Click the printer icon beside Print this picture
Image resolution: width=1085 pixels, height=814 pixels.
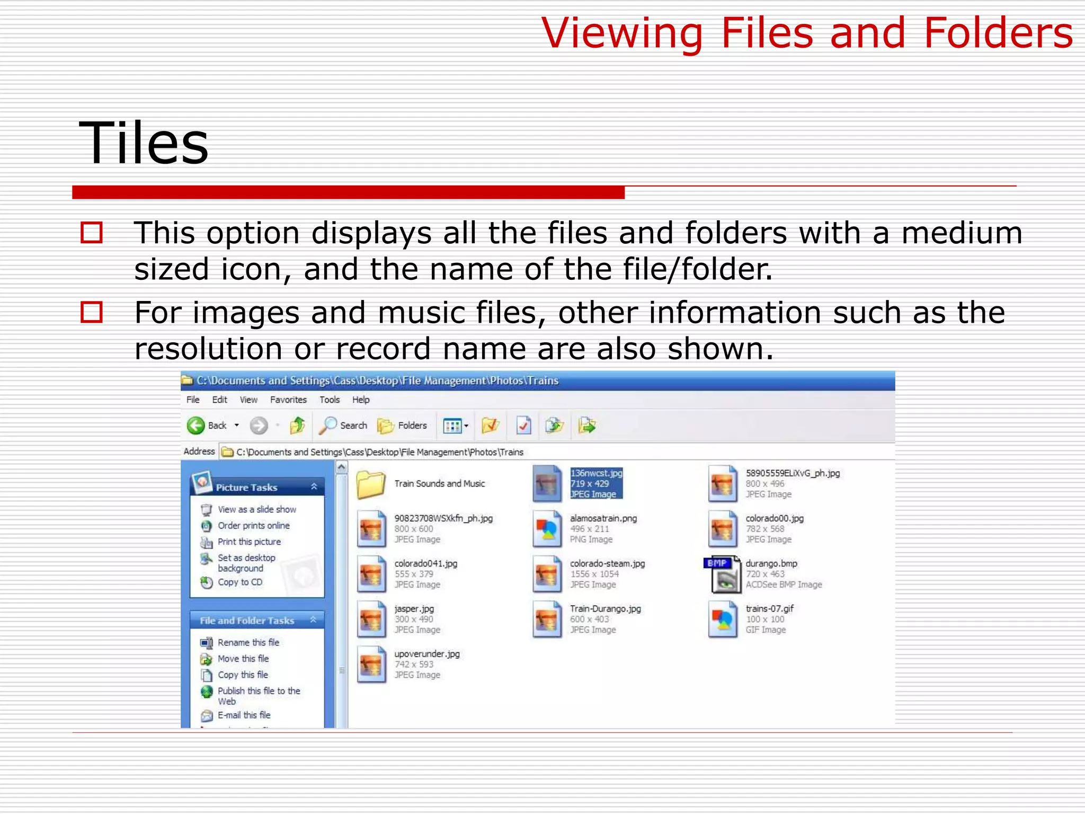(x=207, y=542)
